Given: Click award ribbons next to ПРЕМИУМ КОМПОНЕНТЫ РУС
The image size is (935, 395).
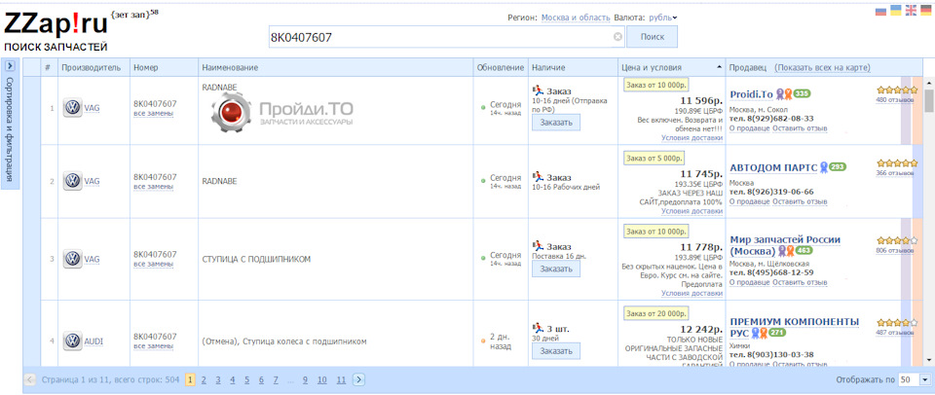Looking at the screenshot, I should 759,333.
